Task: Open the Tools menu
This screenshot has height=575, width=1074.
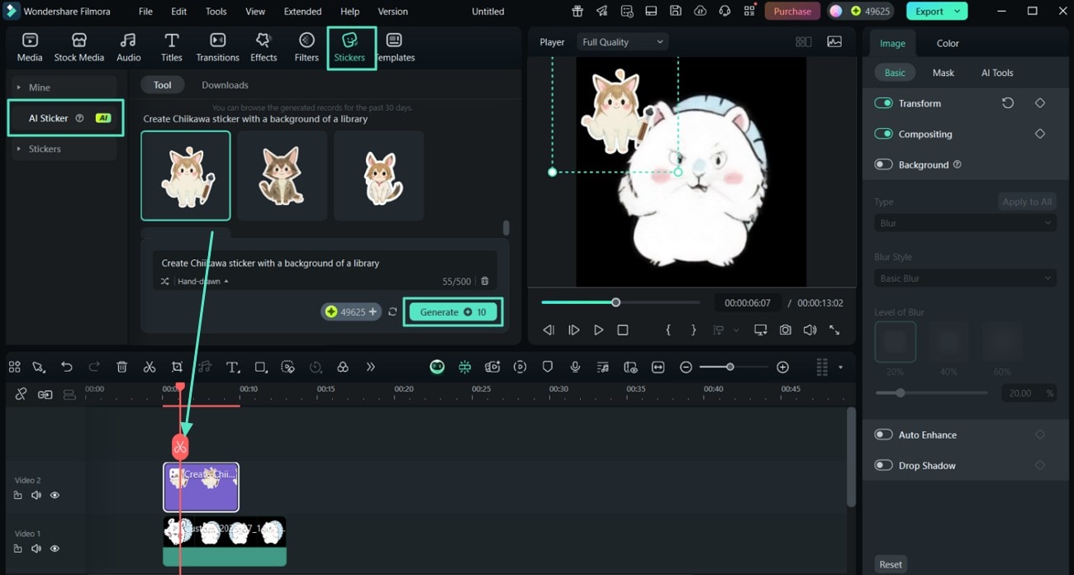Action: (x=216, y=12)
